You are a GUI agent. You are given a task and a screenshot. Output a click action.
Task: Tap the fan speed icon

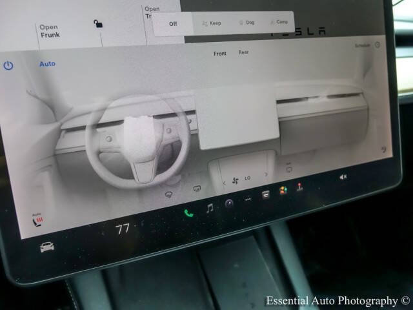(235, 181)
